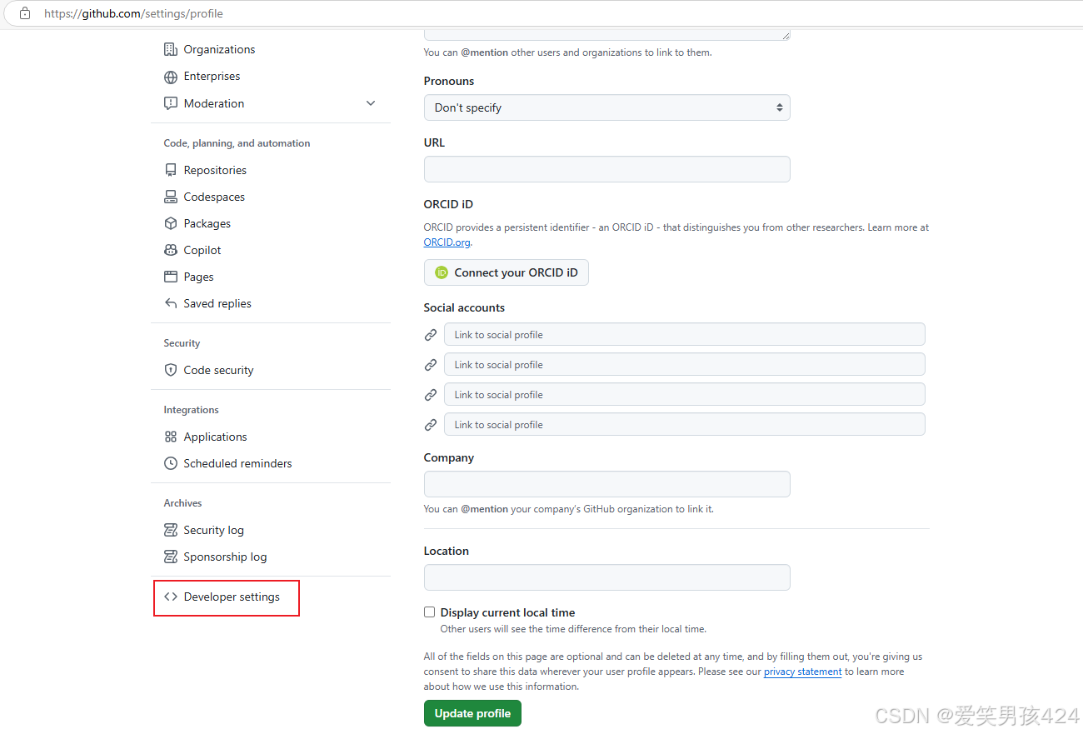Change Pronouns from Don't specify
1083x734 pixels.
pos(606,107)
